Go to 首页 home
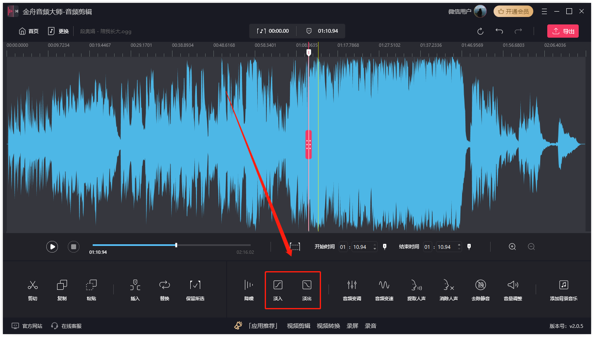The width and height of the screenshot is (594, 337). (x=29, y=31)
